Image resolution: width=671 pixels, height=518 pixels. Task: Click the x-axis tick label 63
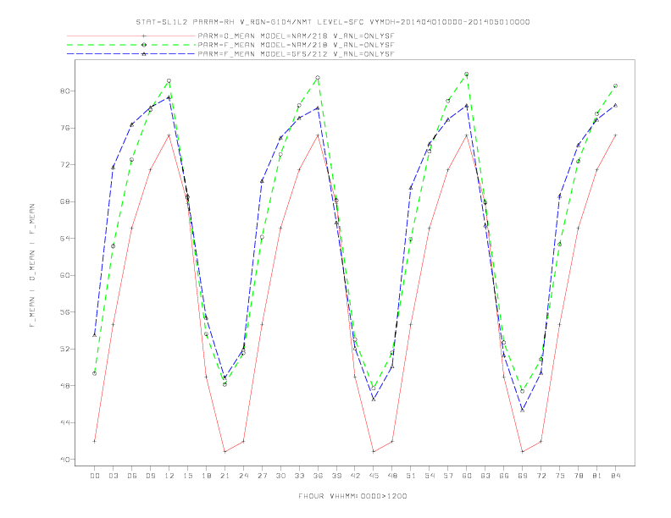click(x=485, y=476)
